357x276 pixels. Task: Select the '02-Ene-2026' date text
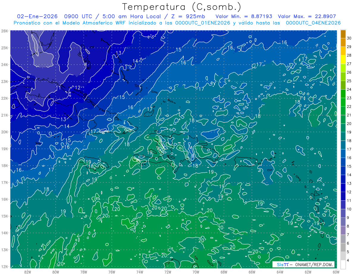(x=37, y=16)
